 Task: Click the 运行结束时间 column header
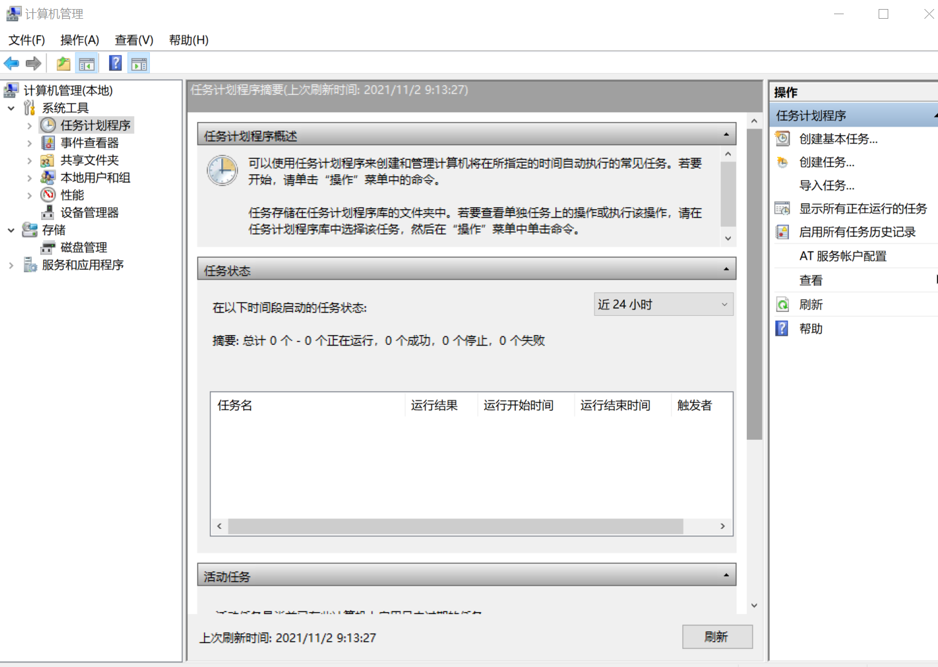(x=622, y=405)
